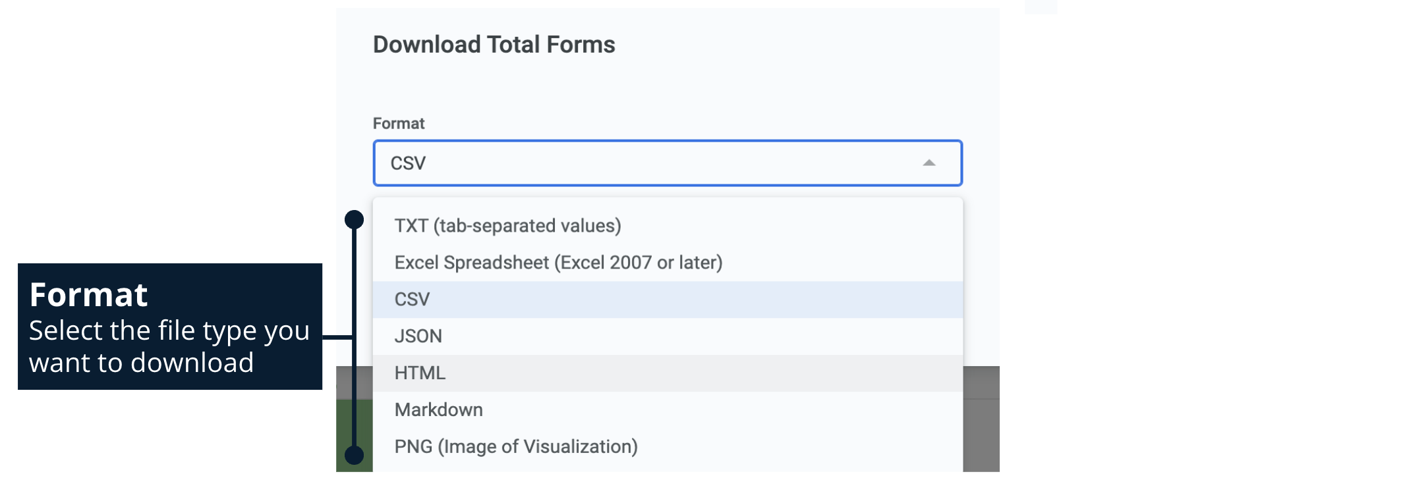The width and height of the screenshot is (1405, 478).
Task: Select the highlighted CSV option in list
Action: pyautogui.click(x=412, y=300)
